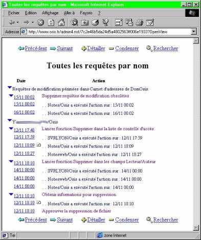
Task: Go forward with the Forward arrow button
Action: (x=27, y=22)
